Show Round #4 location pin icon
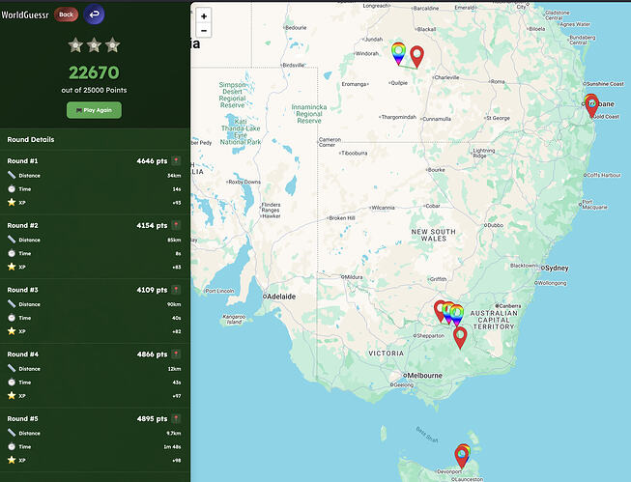The height and width of the screenshot is (482, 631). 176,354
